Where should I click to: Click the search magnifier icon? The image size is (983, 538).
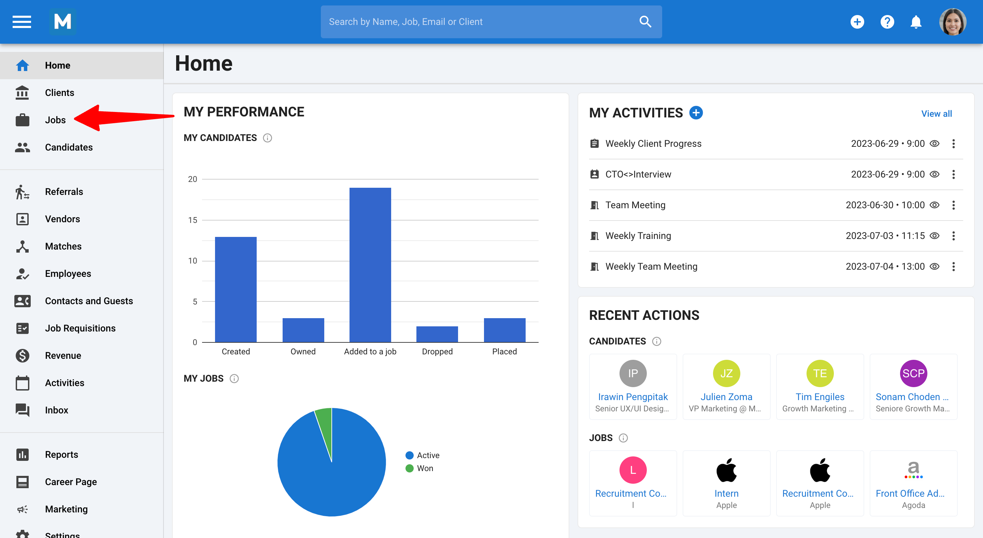(x=645, y=22)
